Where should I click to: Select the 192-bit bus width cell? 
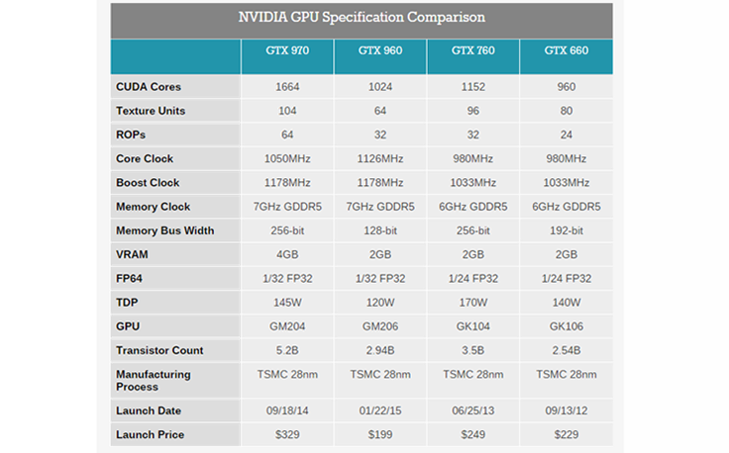(x=567, y=230)
